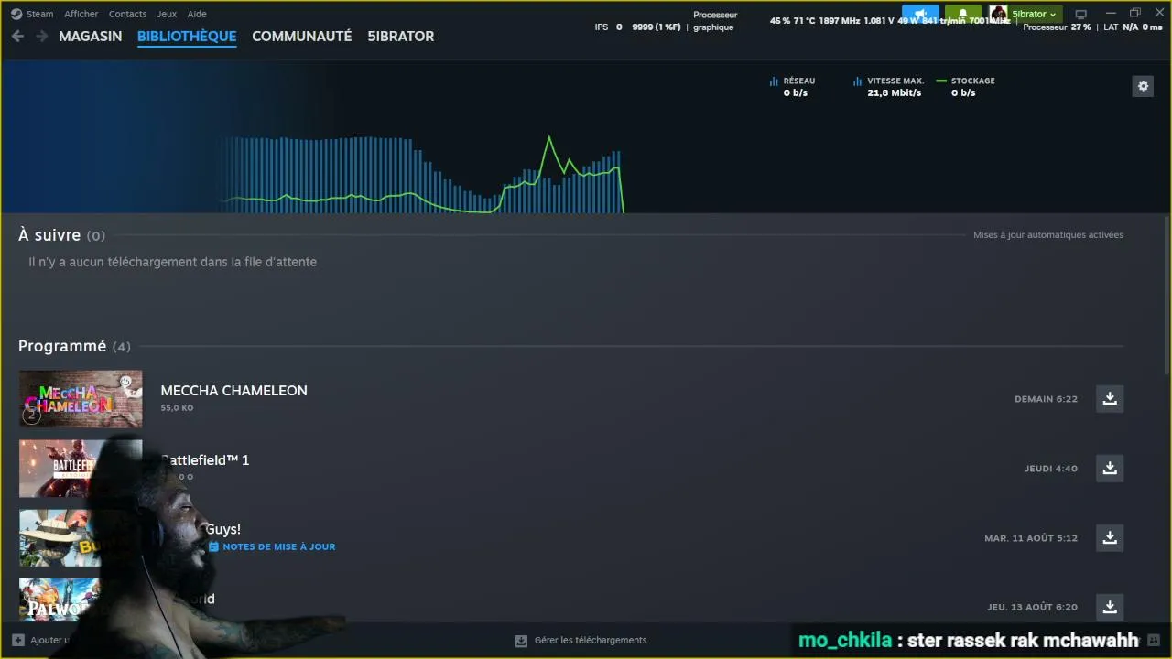Go forward with the right arrow
The width and height of the screenshot is (1172, 659).
tap(41, 36)
